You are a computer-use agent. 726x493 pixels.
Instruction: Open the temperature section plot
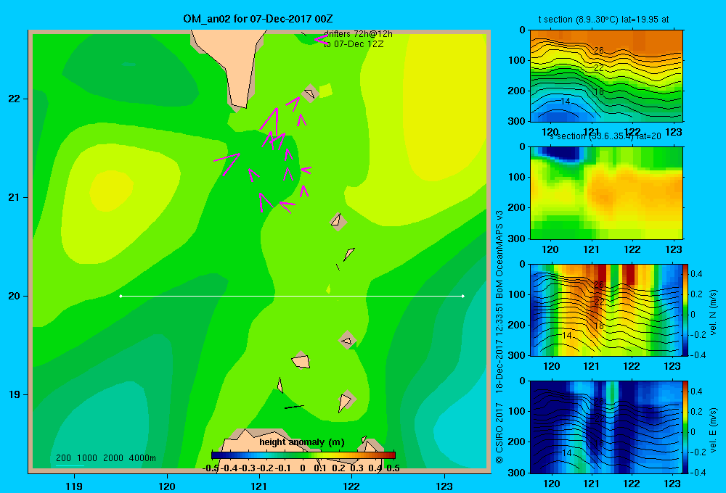606,76
